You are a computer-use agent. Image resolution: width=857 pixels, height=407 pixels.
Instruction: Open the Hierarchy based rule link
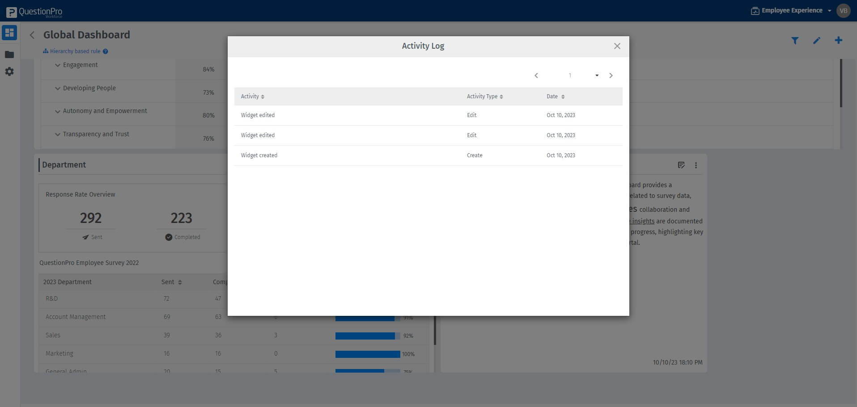click(x=74, y=51)
